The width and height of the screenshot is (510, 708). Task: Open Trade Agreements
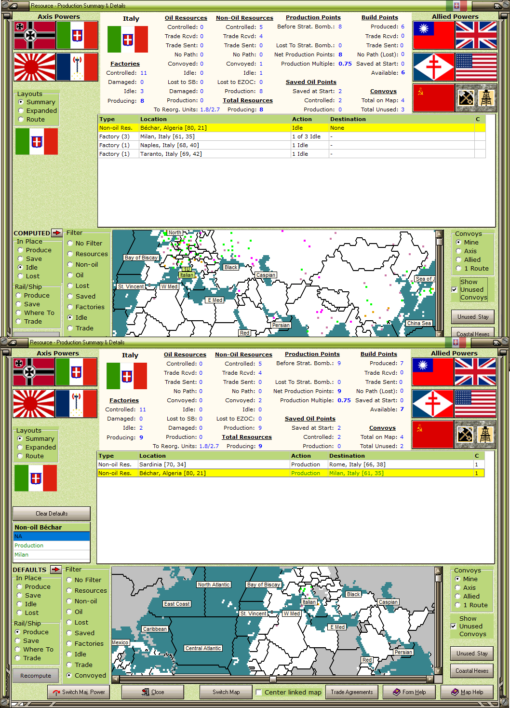[351, 692]
